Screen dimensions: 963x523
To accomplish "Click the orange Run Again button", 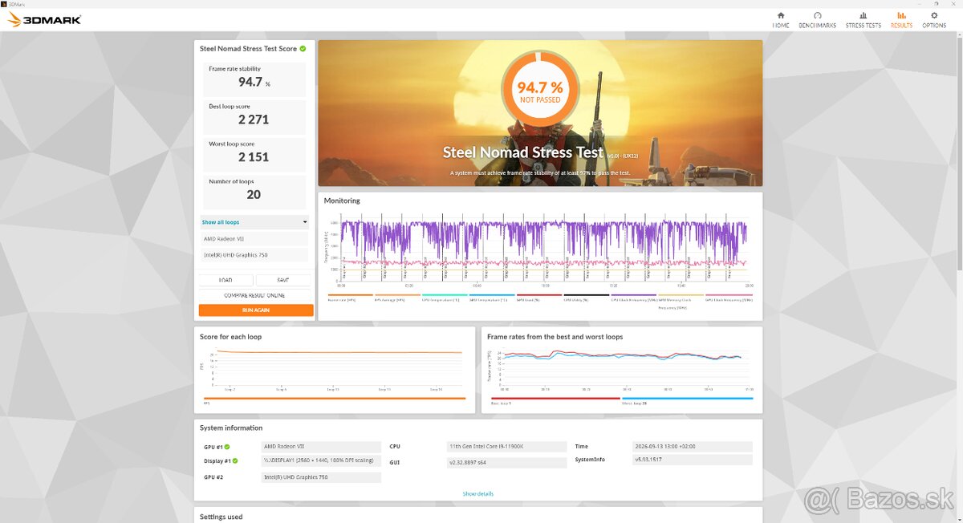I will (256, 310).
